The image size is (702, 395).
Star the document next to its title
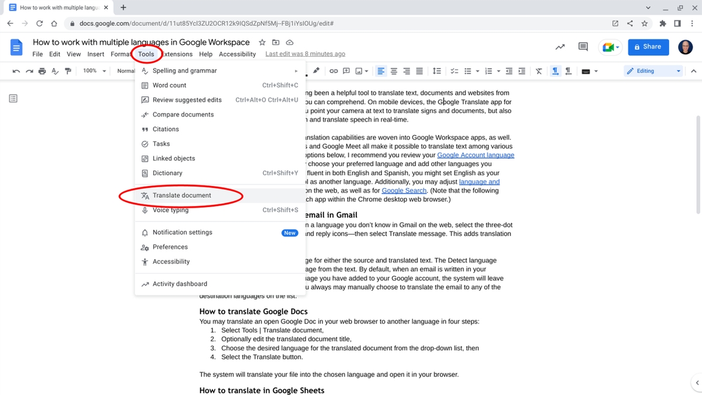pyautogui.click(x=261, y=42)
